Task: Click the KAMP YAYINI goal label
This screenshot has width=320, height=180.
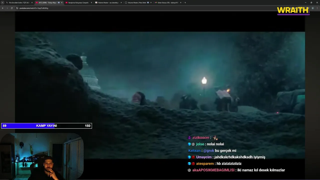Action: pyautogui.click(x=46, y=126)
